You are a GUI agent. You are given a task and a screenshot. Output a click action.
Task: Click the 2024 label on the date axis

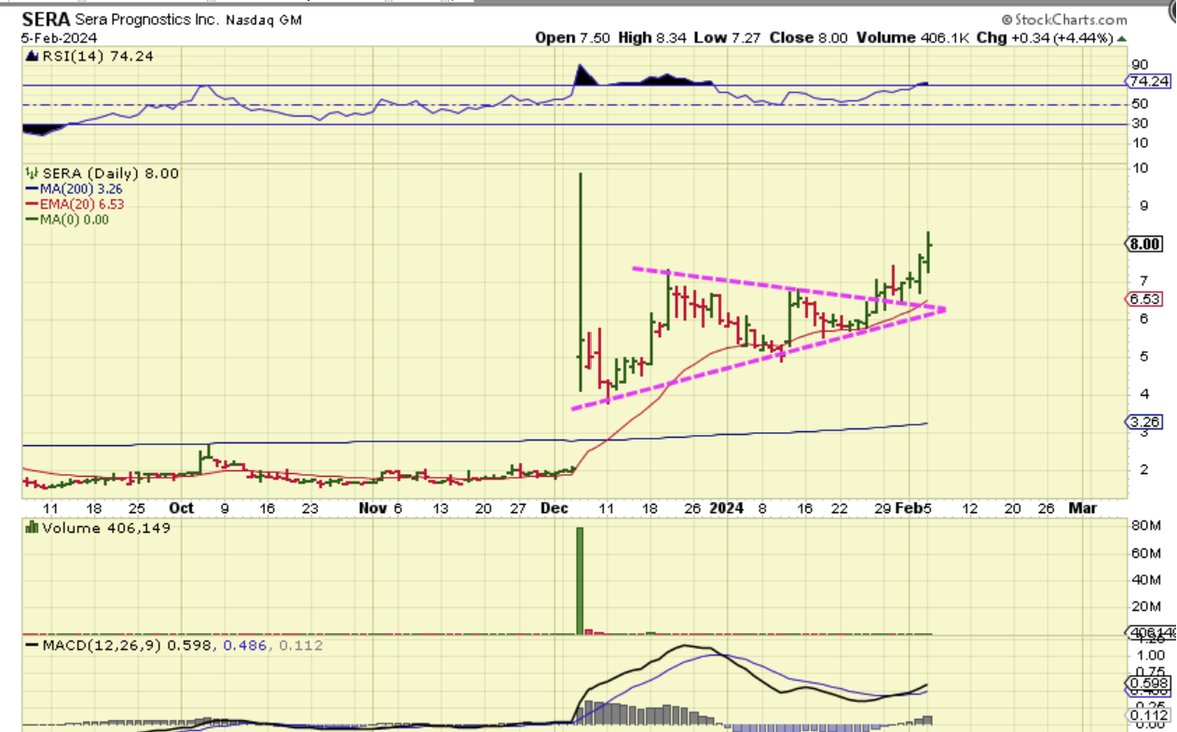tap(726, 508)
